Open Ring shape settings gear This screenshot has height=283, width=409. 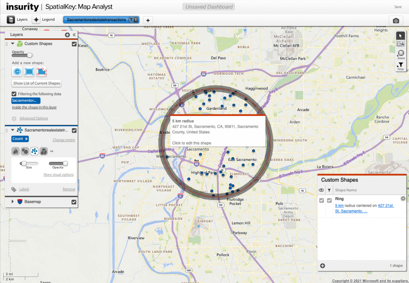click(403, 198)
